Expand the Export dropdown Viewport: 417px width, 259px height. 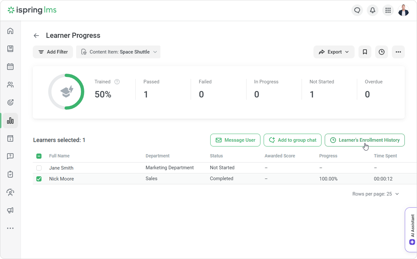334,52
